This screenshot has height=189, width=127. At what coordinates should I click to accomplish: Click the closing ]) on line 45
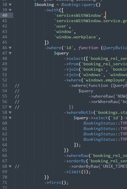coord(47,43)
